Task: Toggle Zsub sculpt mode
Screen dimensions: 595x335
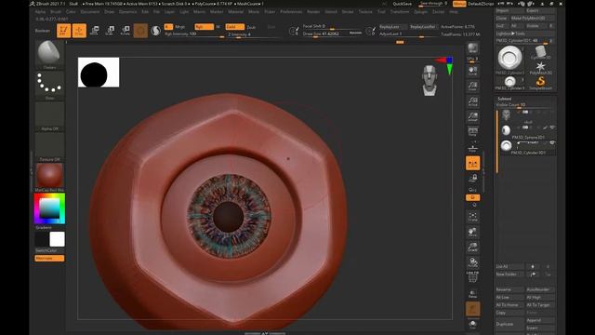Action: click(x=251, y=27)
